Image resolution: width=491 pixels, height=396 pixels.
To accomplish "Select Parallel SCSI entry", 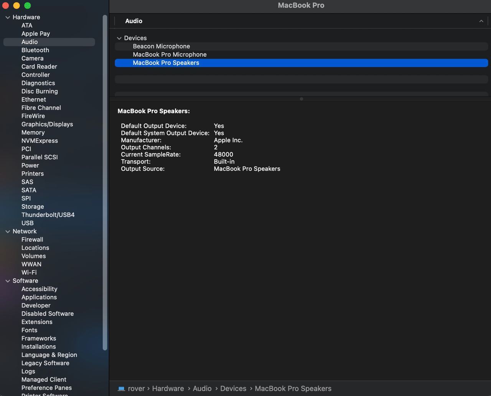I will [40, 157].
